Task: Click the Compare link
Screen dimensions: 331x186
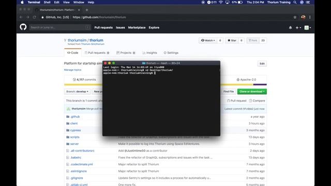Action: (257, 101)
